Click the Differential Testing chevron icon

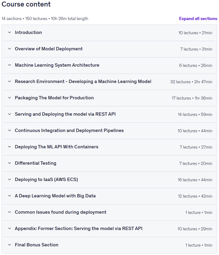(10, 163)
